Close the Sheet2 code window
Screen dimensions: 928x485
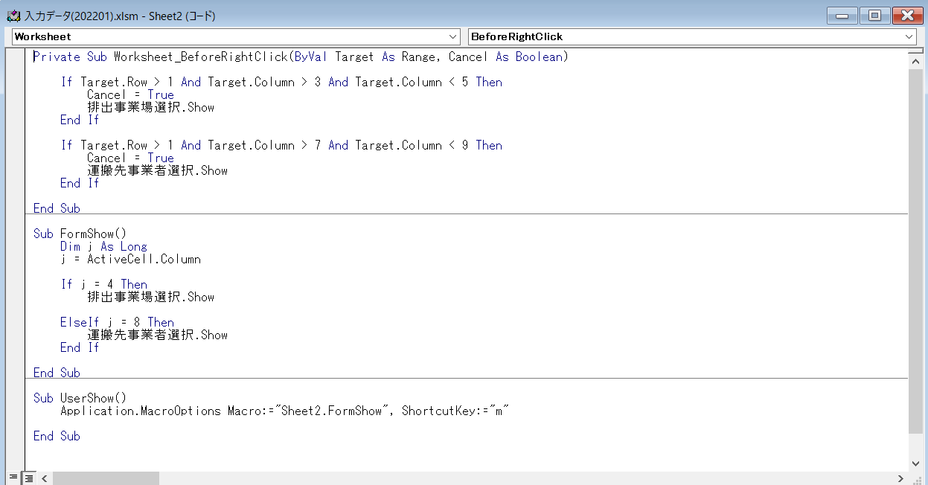(x=907, y=16)
